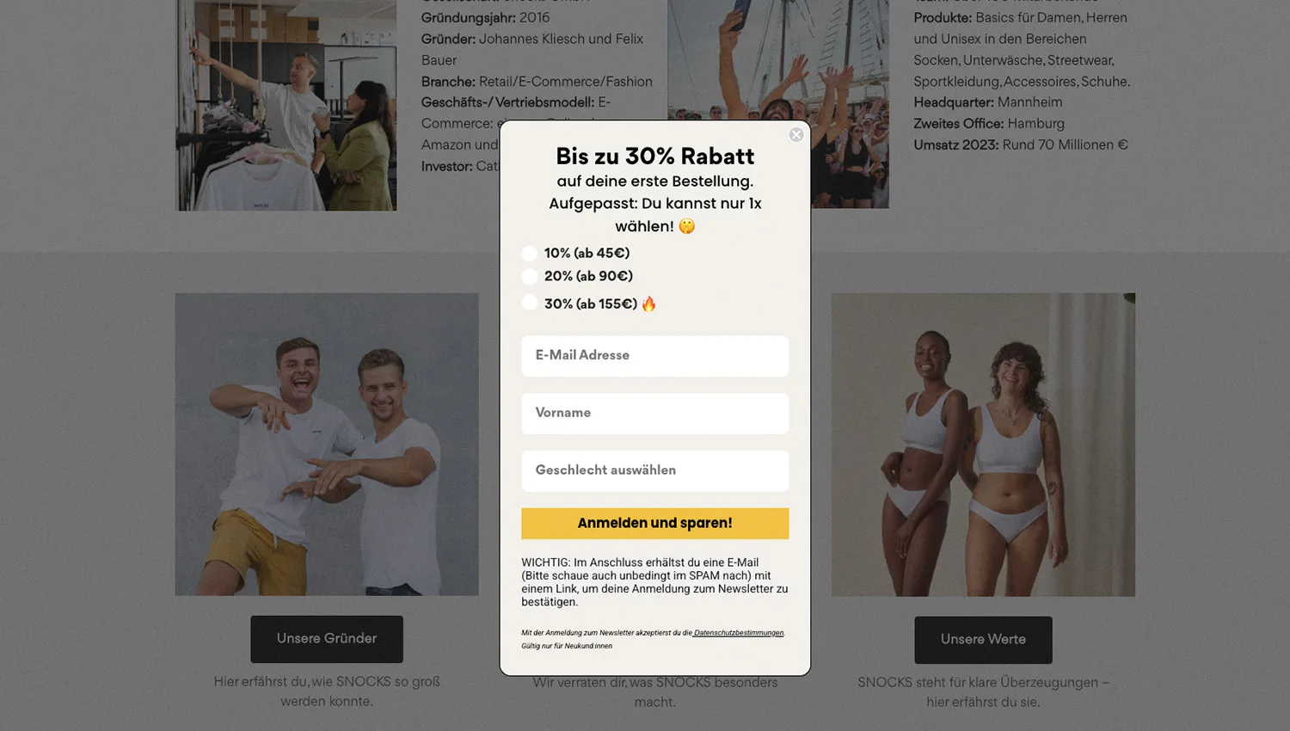Click the showroom photo with clothing rack
The height and width of the screenshot is (731, 1290).
[286, 105]
